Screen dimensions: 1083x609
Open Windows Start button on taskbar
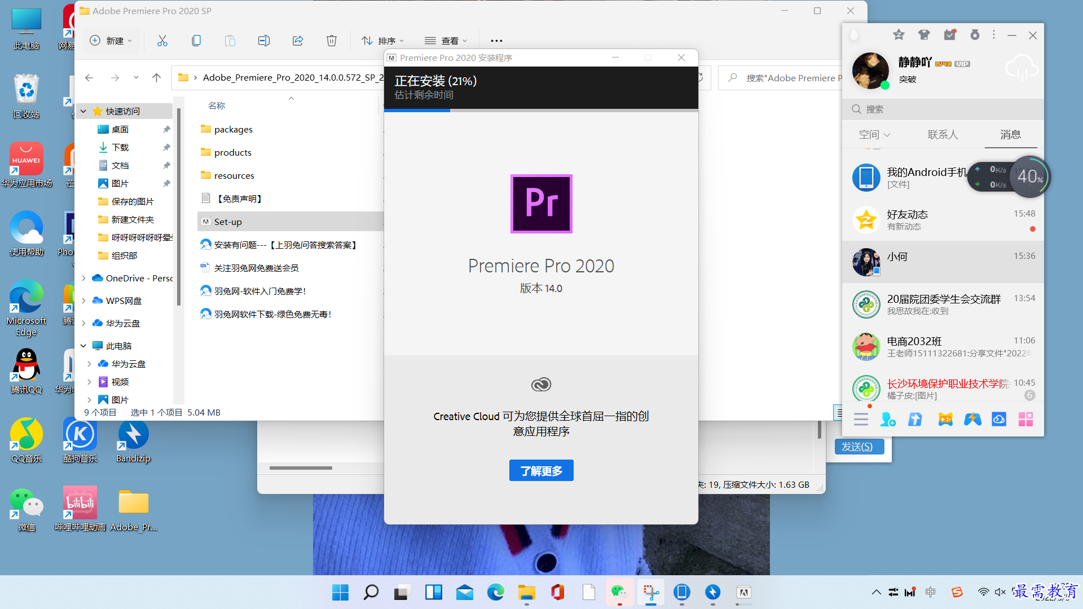340,592
